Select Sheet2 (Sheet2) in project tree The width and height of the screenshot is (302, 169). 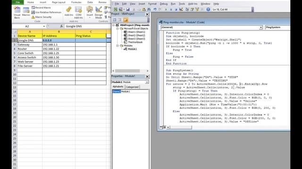pyautogui.click(x=136, y=36)
